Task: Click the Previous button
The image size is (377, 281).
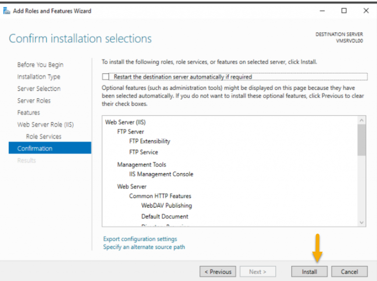Action: [218, 271]
